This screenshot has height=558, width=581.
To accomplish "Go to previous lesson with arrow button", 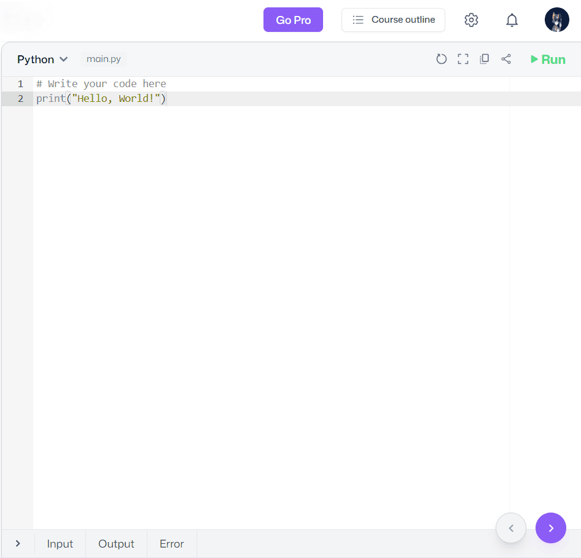I will (511, 528).
